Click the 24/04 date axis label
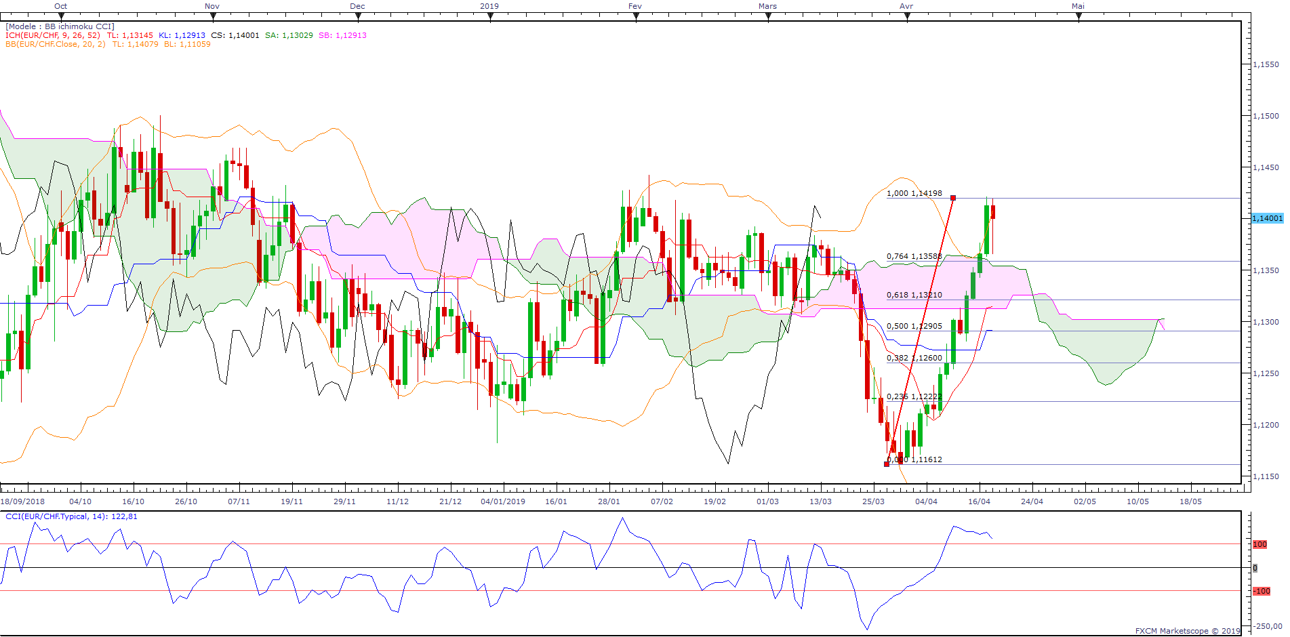The height and width of the screenshot is (637, 1290). 1032,501
